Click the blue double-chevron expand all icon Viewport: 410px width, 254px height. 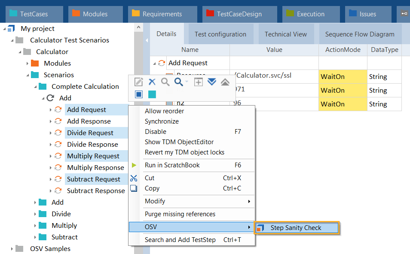tap(212, 82)
